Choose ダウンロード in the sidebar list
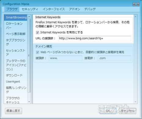The image size is (142, 119). (15, 75)
